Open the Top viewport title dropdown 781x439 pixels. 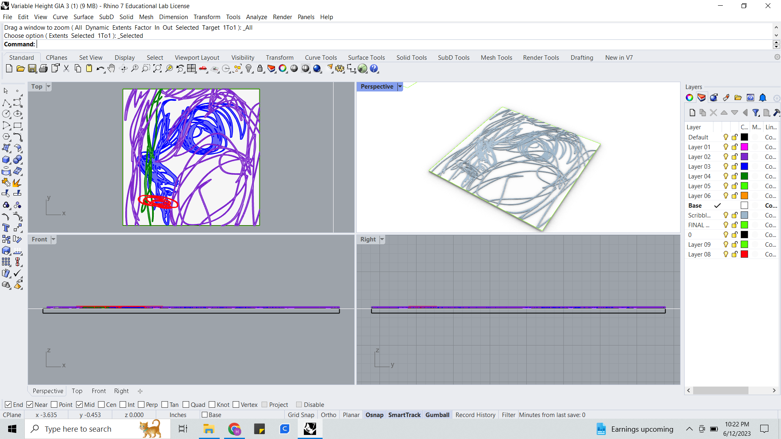48,86
